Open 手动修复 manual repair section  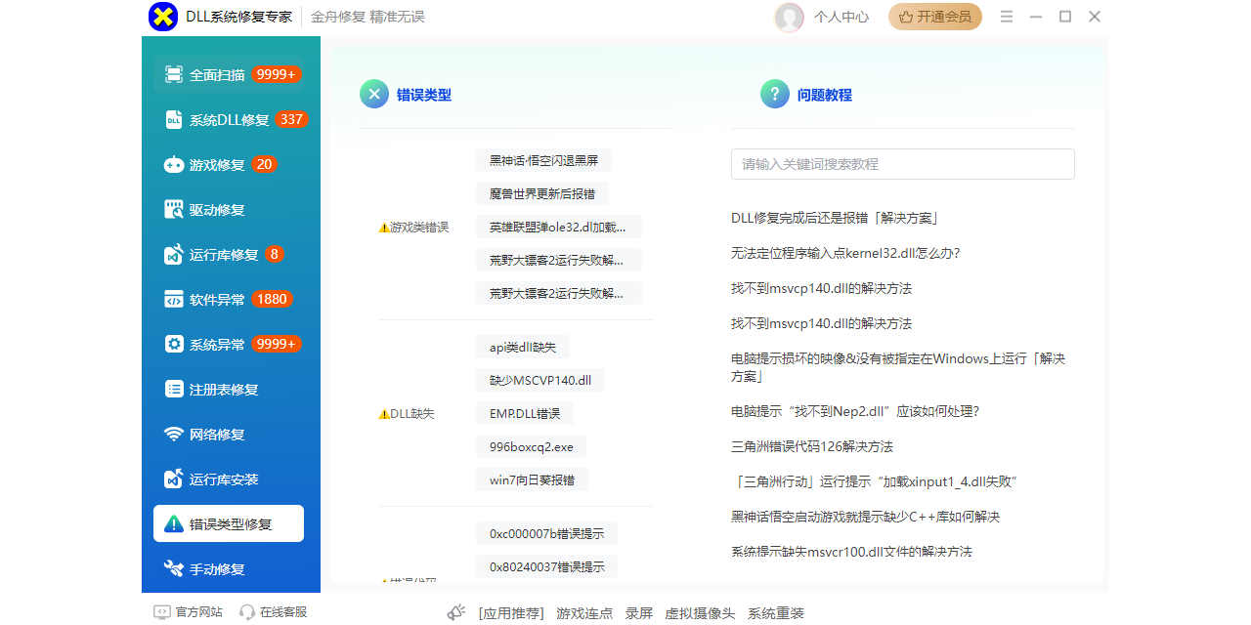217,569
